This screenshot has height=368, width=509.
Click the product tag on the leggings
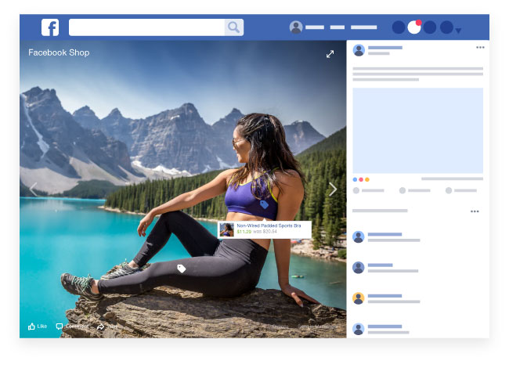pos(182,269)
